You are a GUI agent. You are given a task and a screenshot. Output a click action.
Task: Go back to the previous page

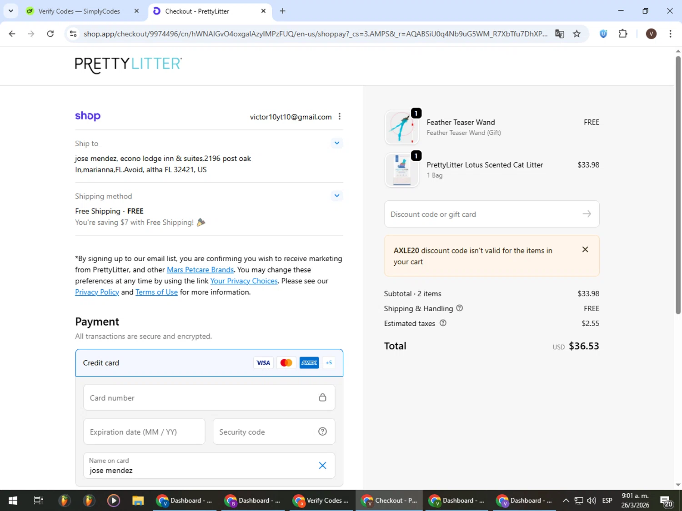(12, 34)
